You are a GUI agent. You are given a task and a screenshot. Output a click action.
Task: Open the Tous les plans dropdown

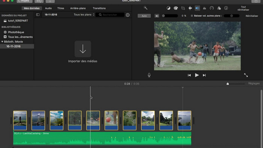tap(84, 15)
